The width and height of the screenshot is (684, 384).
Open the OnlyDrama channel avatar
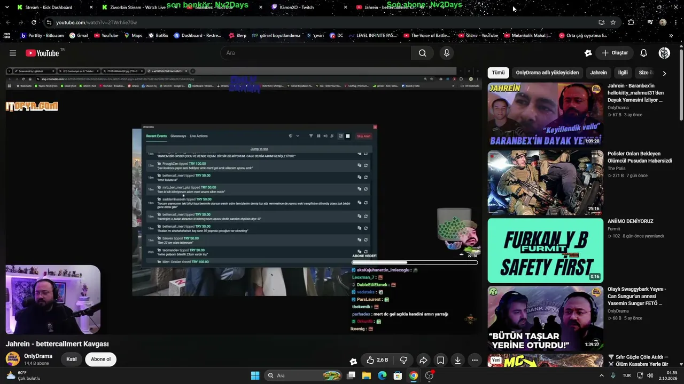coord(12,359)
